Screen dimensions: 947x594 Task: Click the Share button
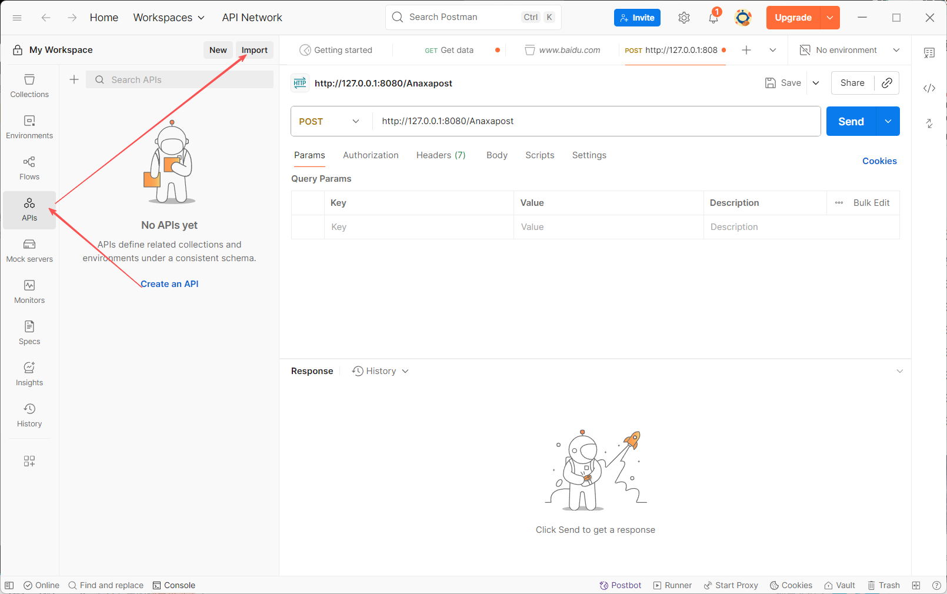[852, 83]
